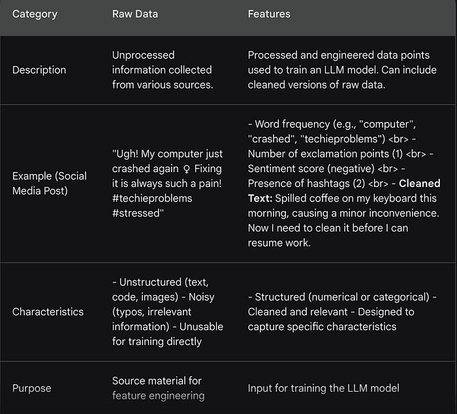Image resolution: width=457 pixels, height=414 pixels.
Task: Click the Features column header
Action: [269, 13]
